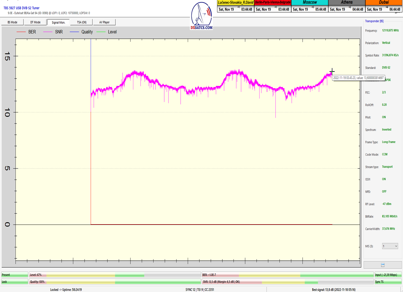This screenshot has width=403, height=292.
Task: Open the MIS stream dropdown
Action: [390, 246]
